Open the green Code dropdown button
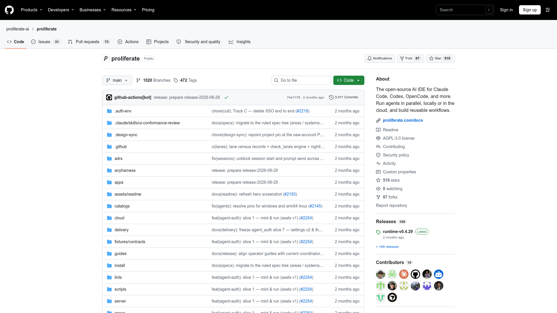The height and width of the screenshot is (313, 557). [349, 80]
